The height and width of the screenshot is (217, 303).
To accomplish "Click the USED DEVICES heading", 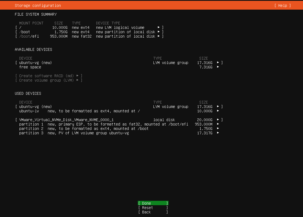I will tap(28, 93).
